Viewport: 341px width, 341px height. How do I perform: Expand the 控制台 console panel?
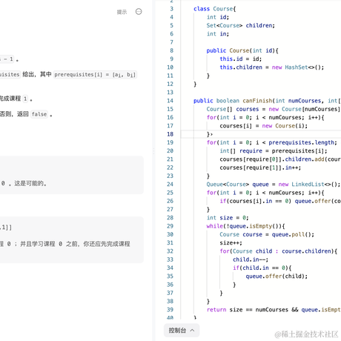click(x=182, y=330)
